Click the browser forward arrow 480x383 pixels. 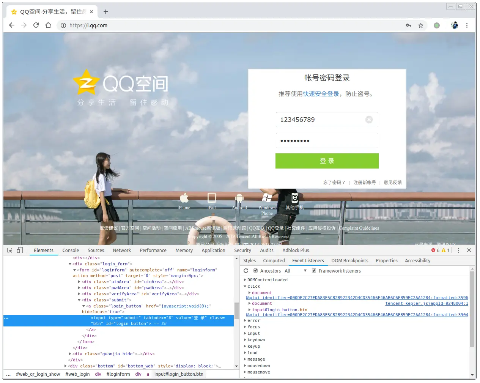[24, 25]
